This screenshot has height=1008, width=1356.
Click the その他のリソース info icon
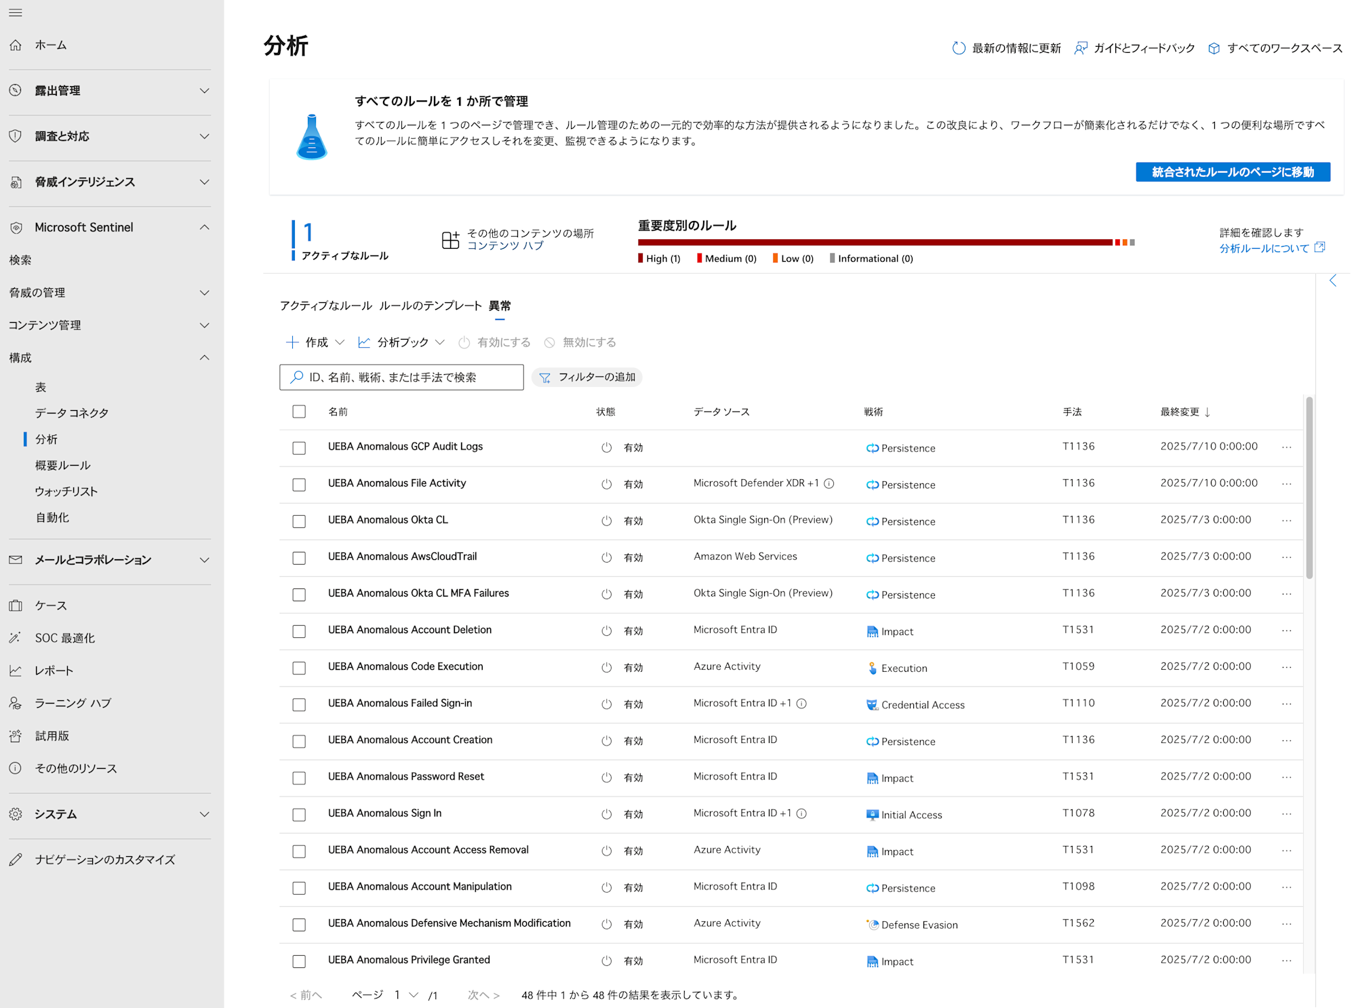point(16,768)
